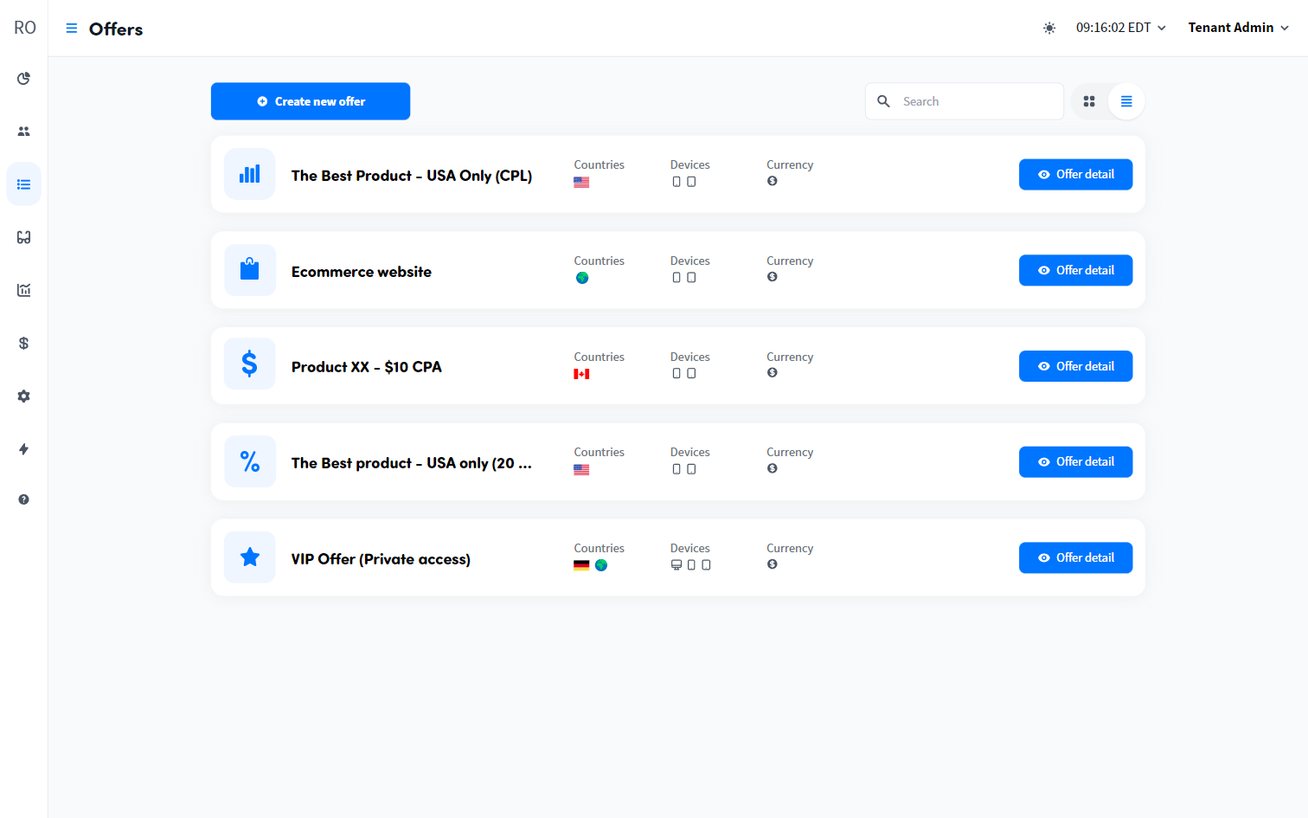
Task: Open the dashboard pie chart icon
Action: pyautogui.click(x=23, y=78)
